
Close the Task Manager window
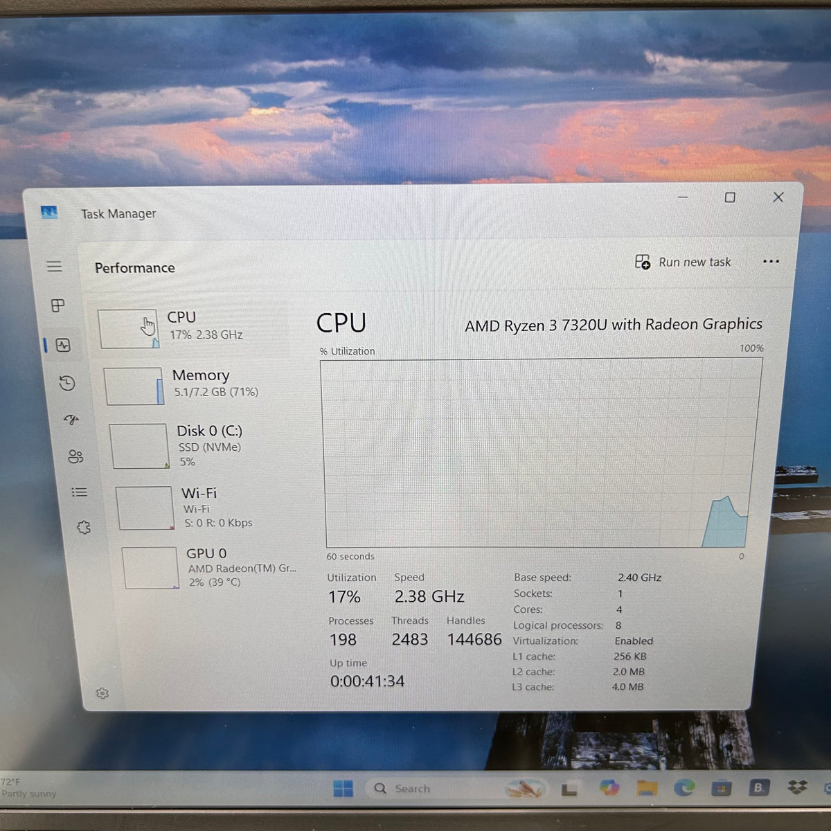tap(778, 197)
